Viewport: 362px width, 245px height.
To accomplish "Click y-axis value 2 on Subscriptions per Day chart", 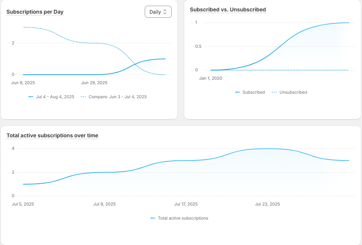I will 13,43.
